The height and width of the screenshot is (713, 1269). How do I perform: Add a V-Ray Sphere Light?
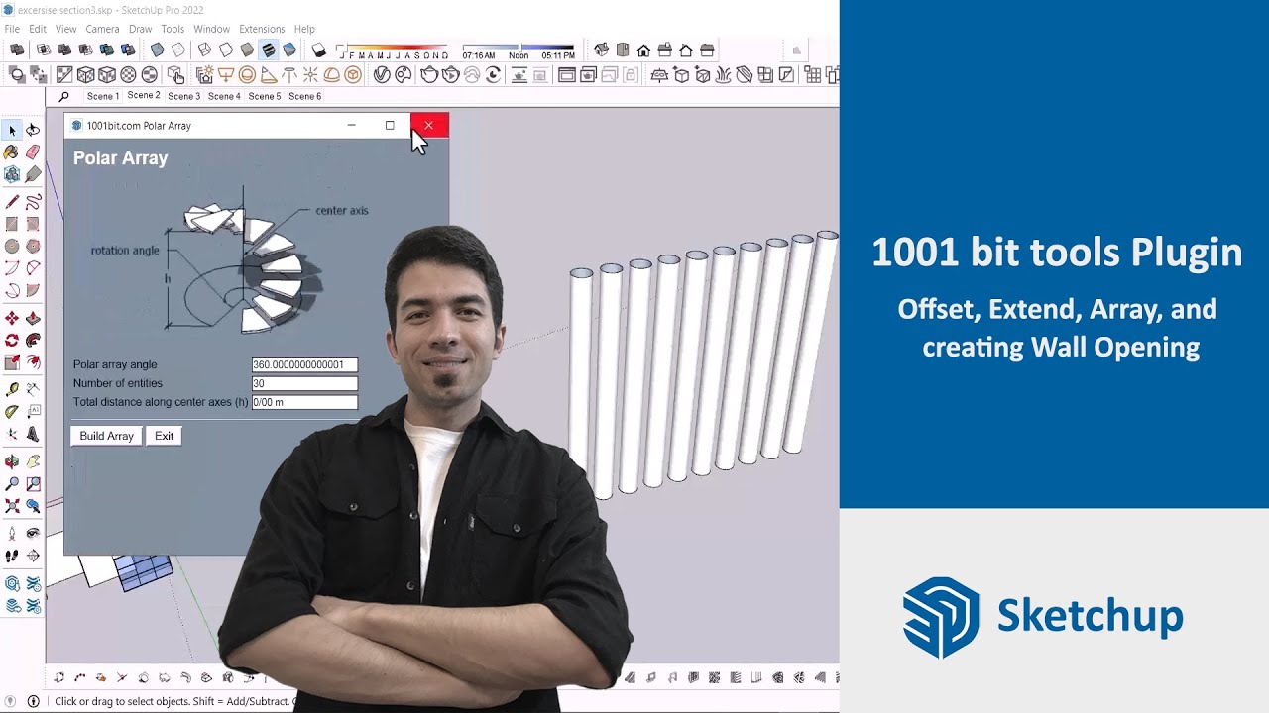[247, 75]
